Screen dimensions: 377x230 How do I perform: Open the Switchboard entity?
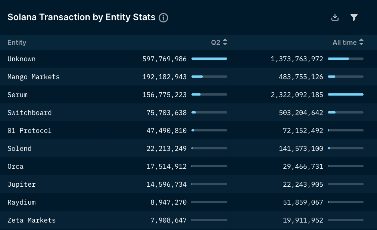click(29, 113)
